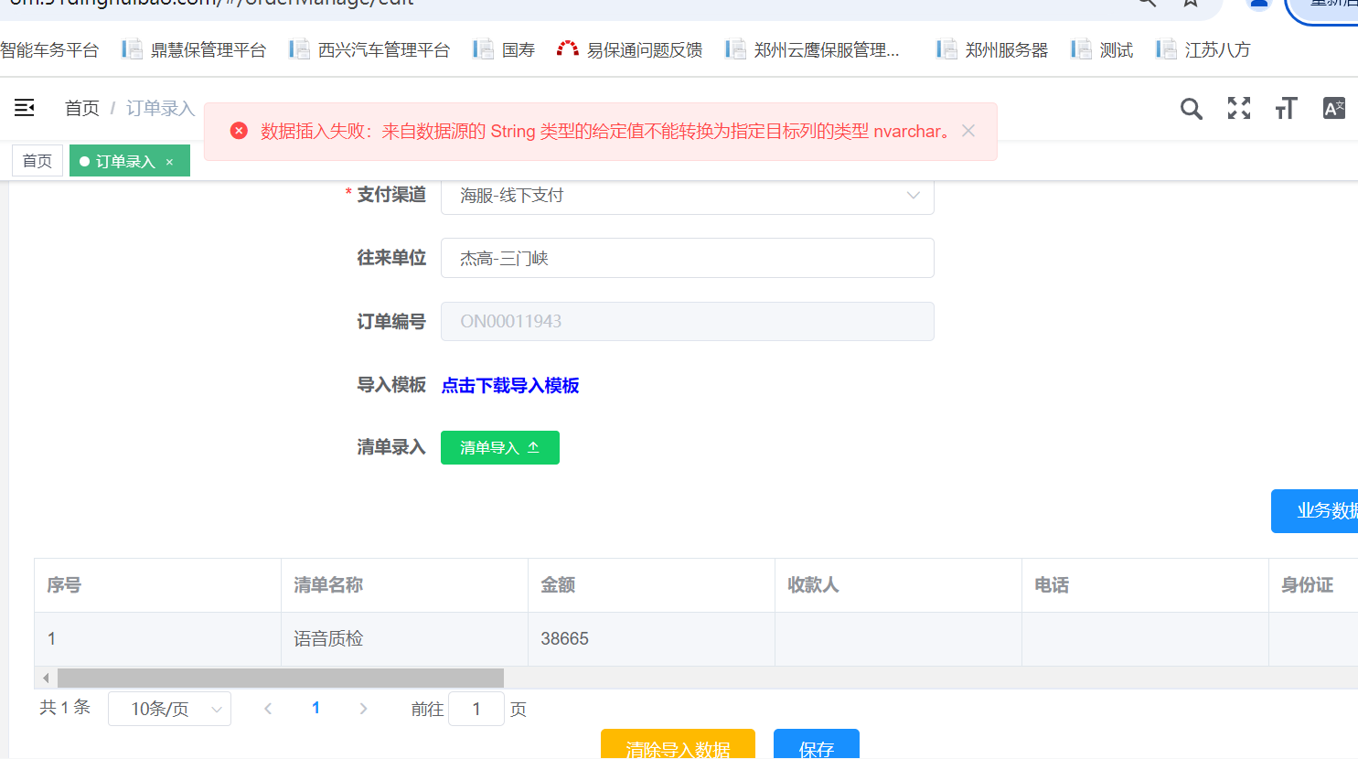
Task: Click the language translation icon
Action: 1333,109
